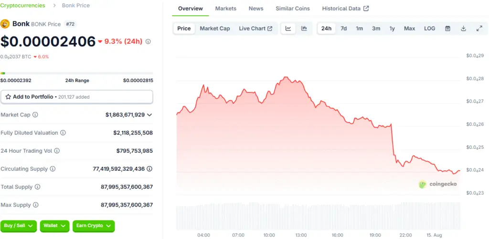This screenshot has width=489, height=239.
Task: Click 24h low value $0.00002392
Action: point(16,81)
